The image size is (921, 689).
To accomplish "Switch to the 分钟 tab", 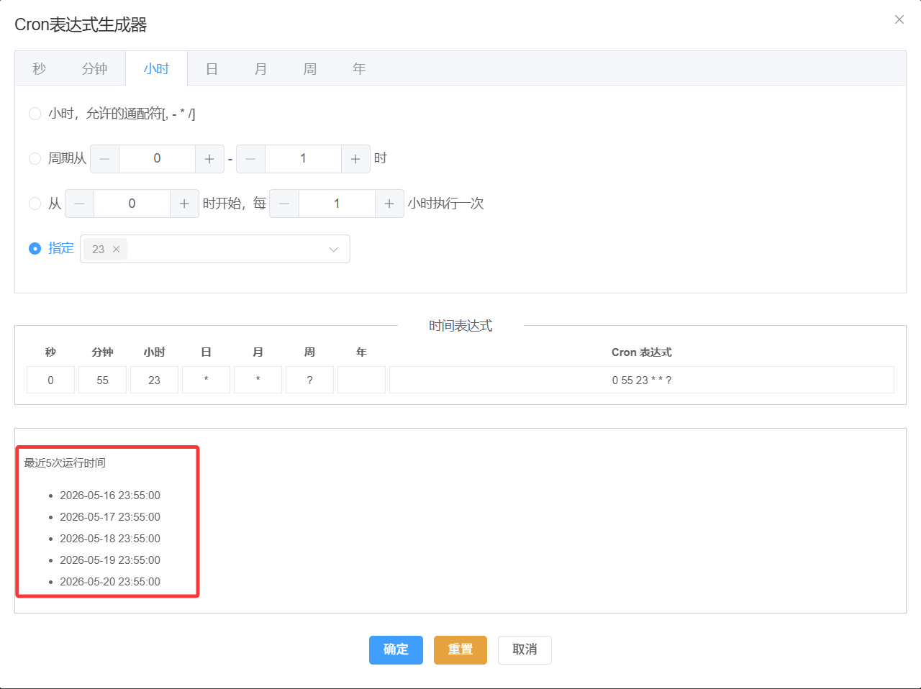I will 94,68.
